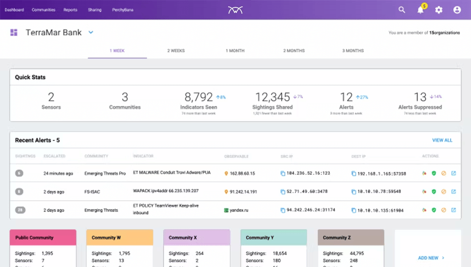Sort alerts by COMMUNITY column header

pos(96,156)
